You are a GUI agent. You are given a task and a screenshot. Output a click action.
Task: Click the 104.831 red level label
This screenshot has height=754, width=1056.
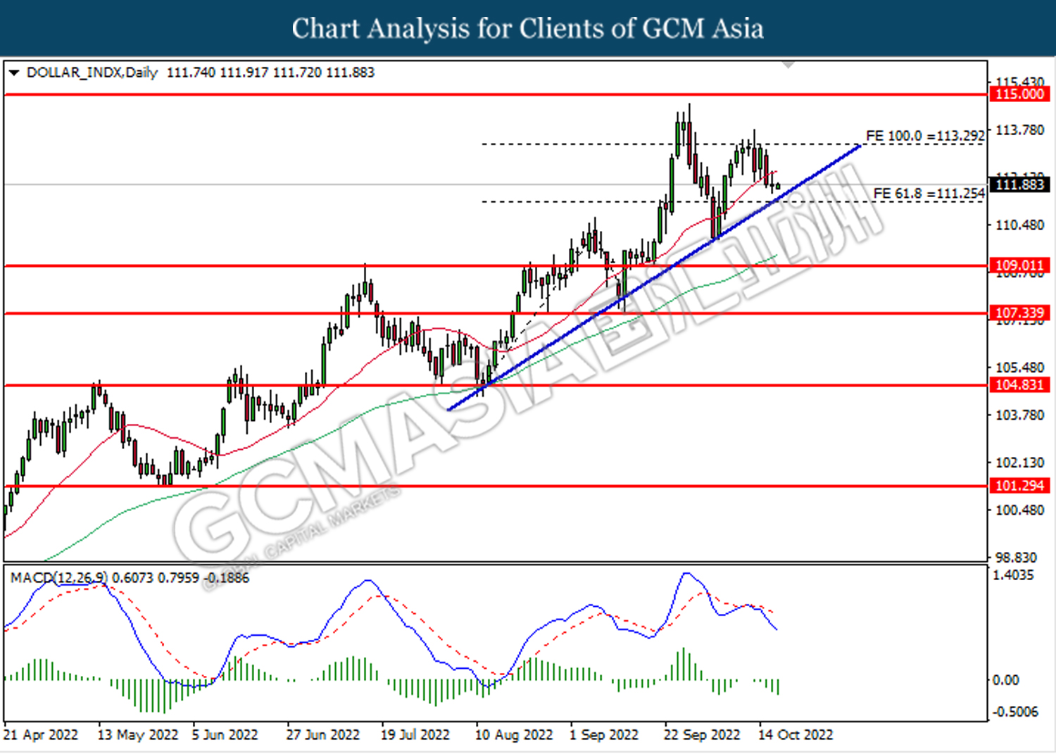(x=1020, y=384)
